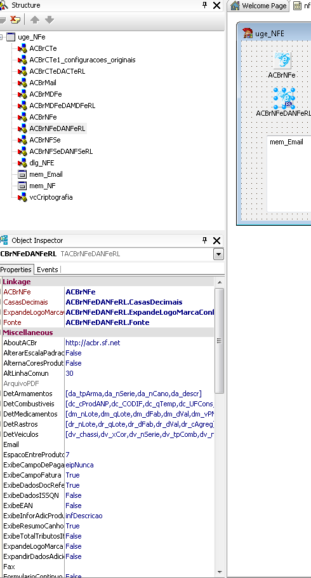Click the component icon beside vcCriptografia
This screenshot has width=311, height=578.
click(23, 197)
